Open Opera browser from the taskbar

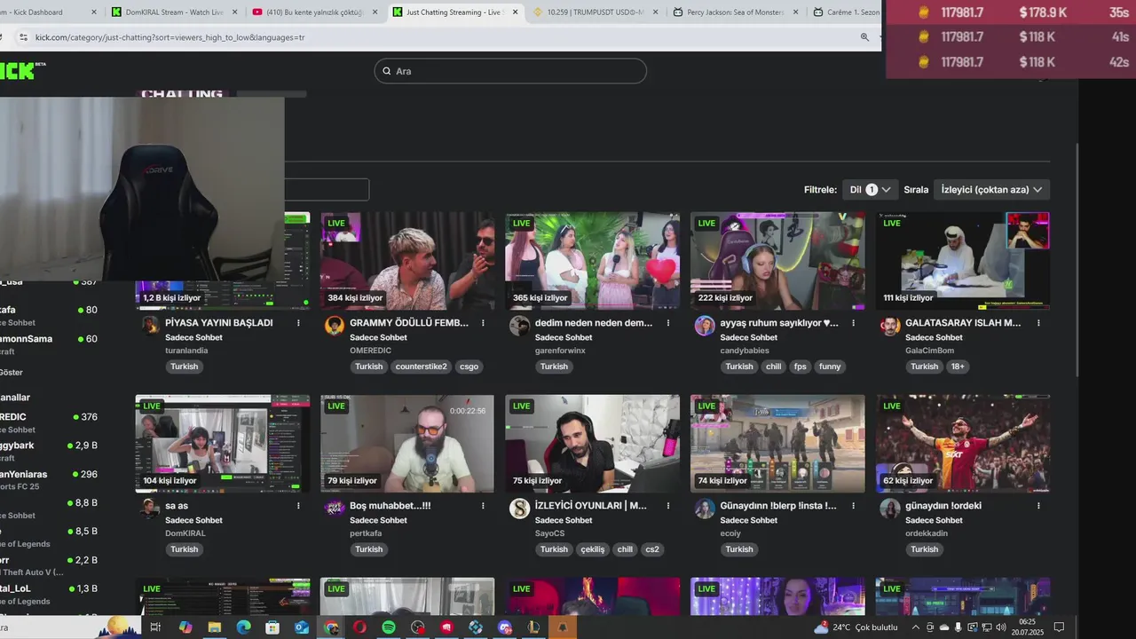click(x=359, y=627)
